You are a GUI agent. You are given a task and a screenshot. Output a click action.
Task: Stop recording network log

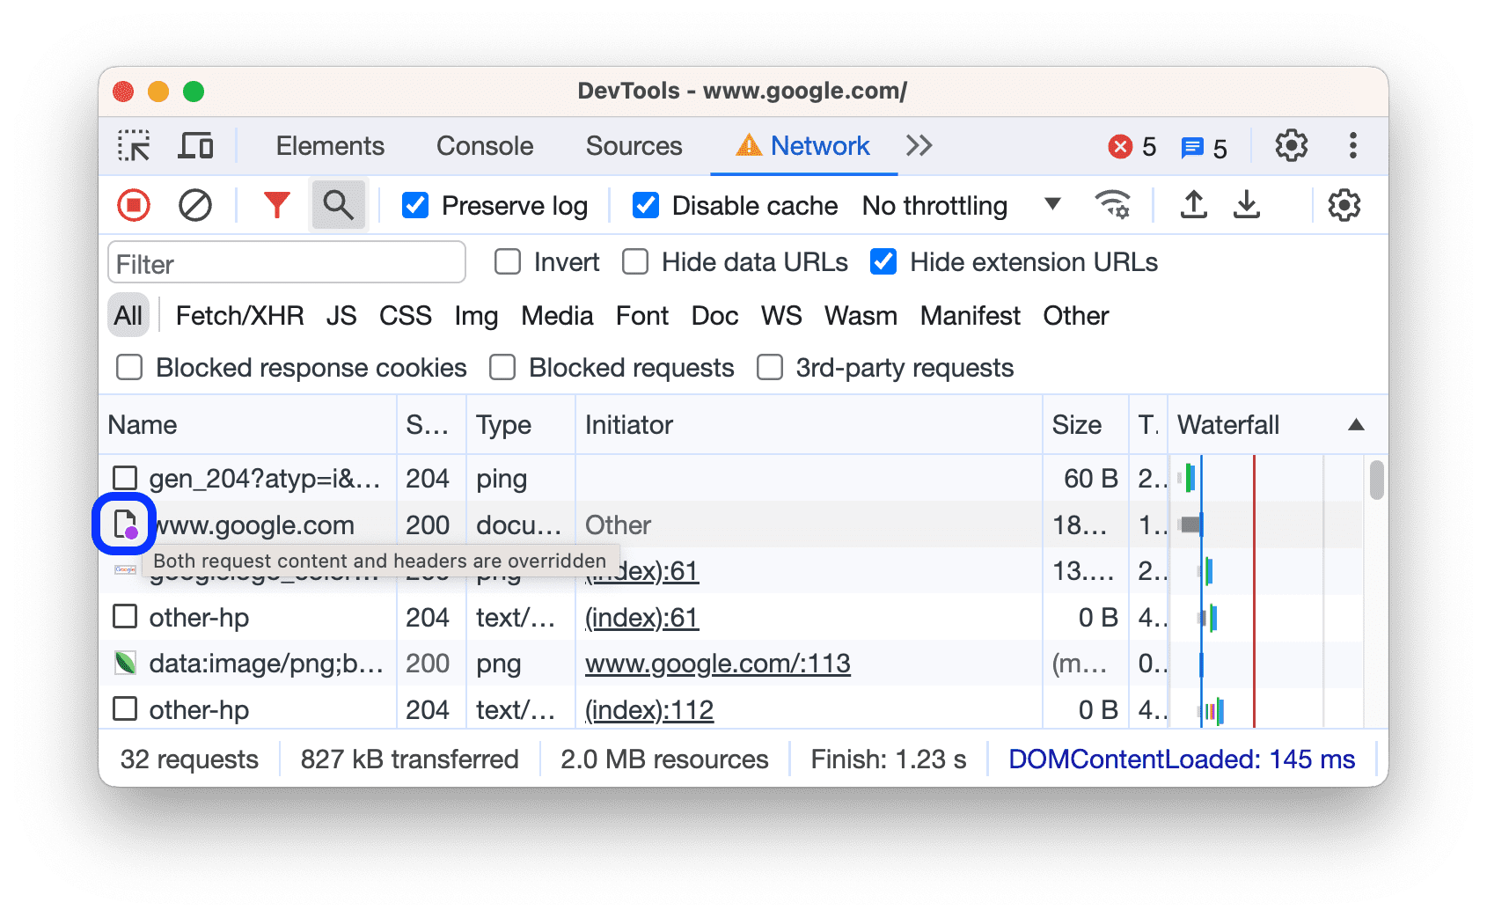pyautogui.click(x=133, y=204)
